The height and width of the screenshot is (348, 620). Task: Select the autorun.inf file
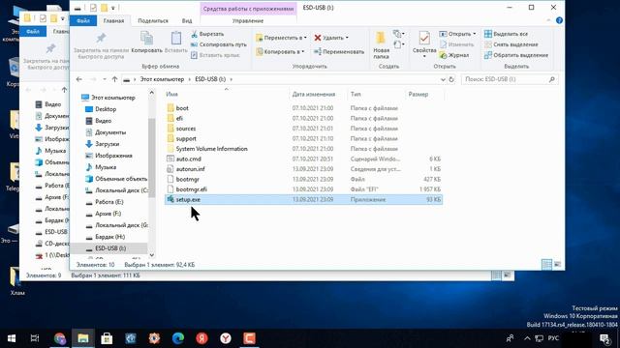click(x=190, y=169)
